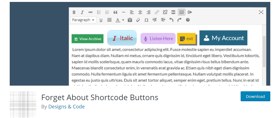Clear formatting with the eraser icon
This screenshot has width=280, height=118.
[x=138, y=20]
